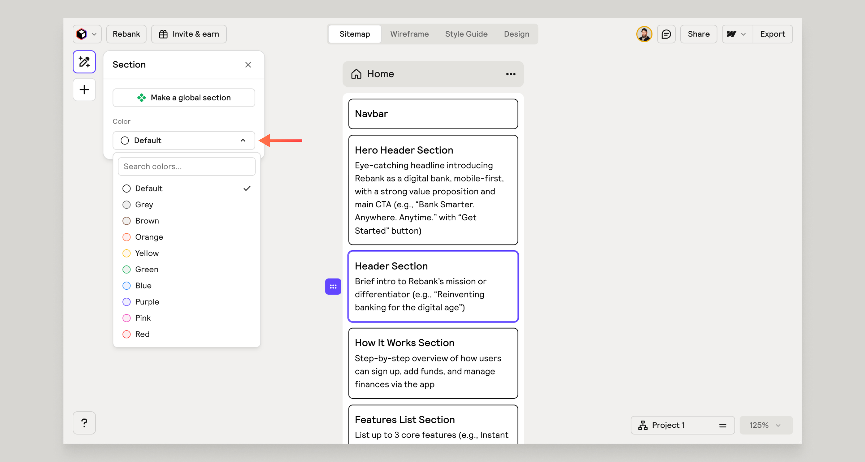Screen dimensions: 865x462
Task: Select the Grey color option
Action: pyautogui.click(x=144, y=205)
